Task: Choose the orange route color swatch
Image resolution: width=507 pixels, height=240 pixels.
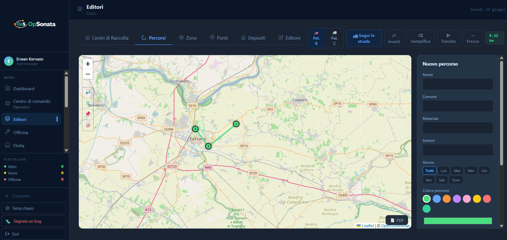Action: 447,199
